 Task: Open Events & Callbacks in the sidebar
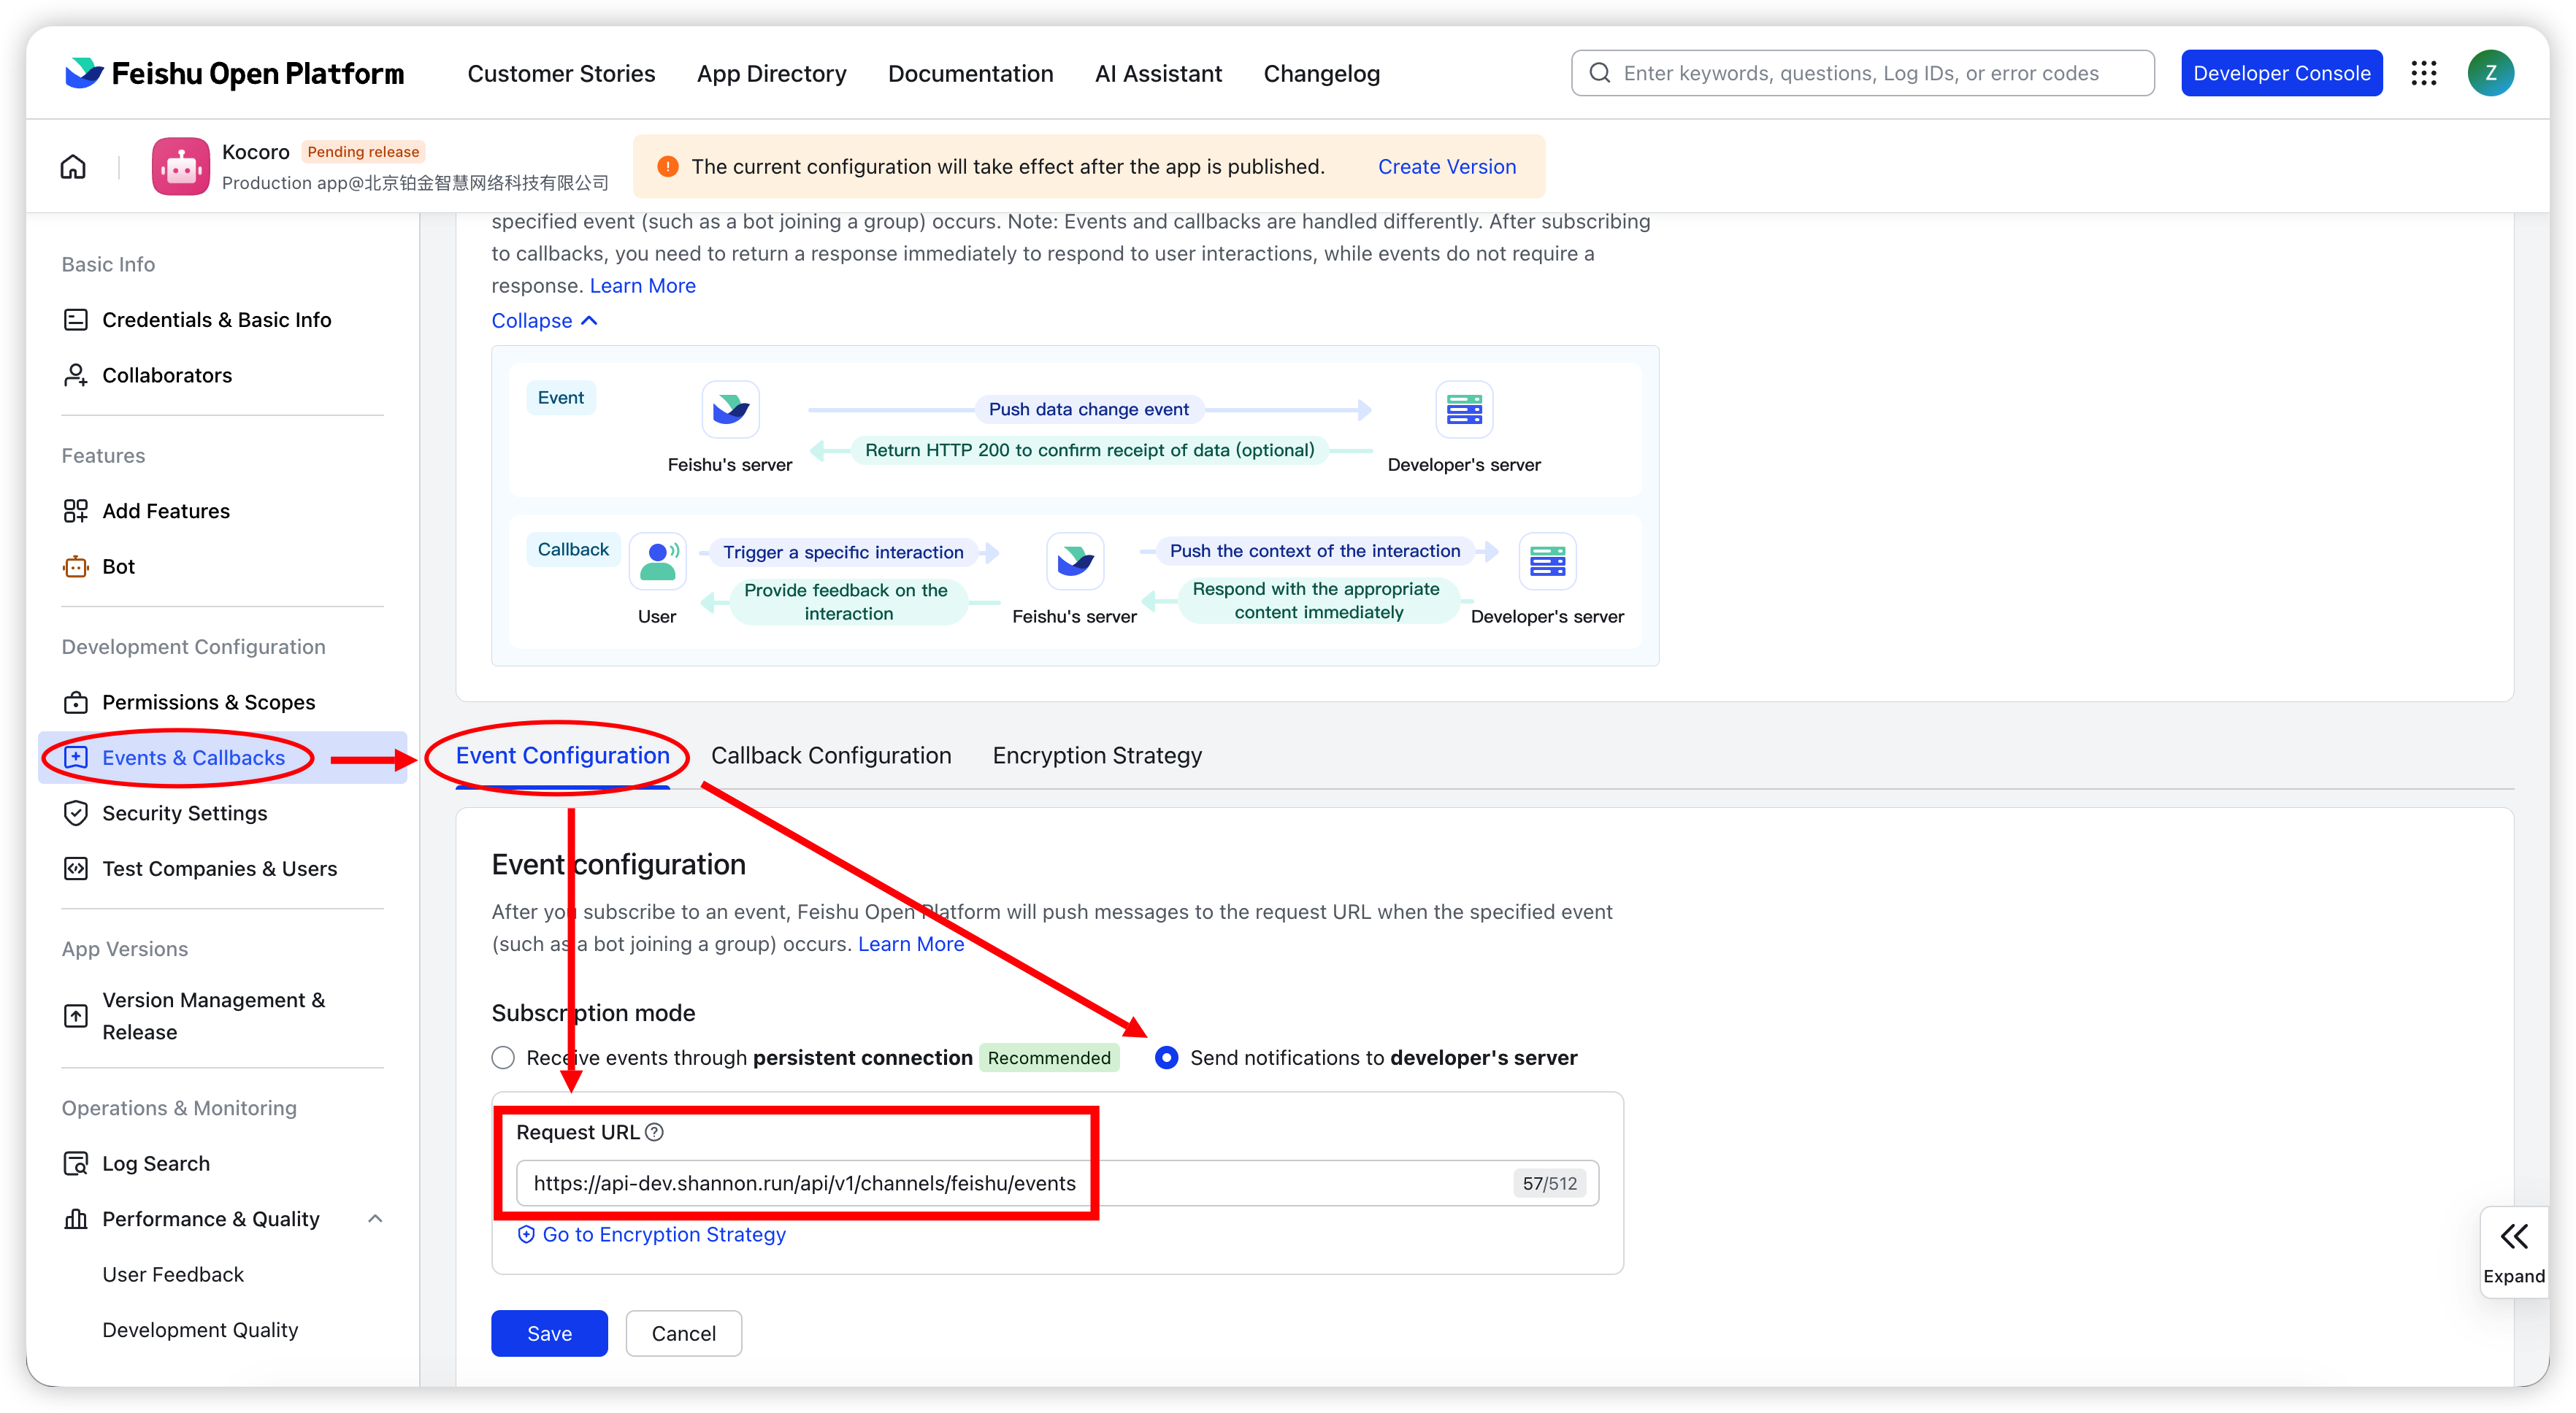coord(222,758)
